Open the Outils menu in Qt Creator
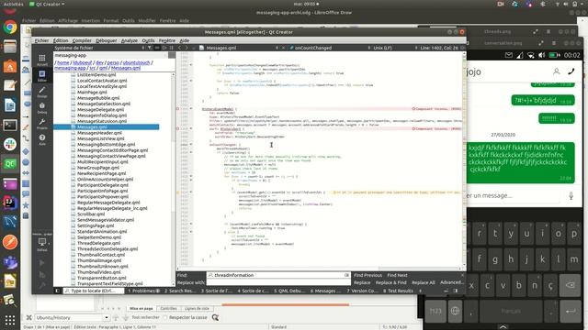Image resolution: width=588 pixels, height=330 pixels. [148, 40]
